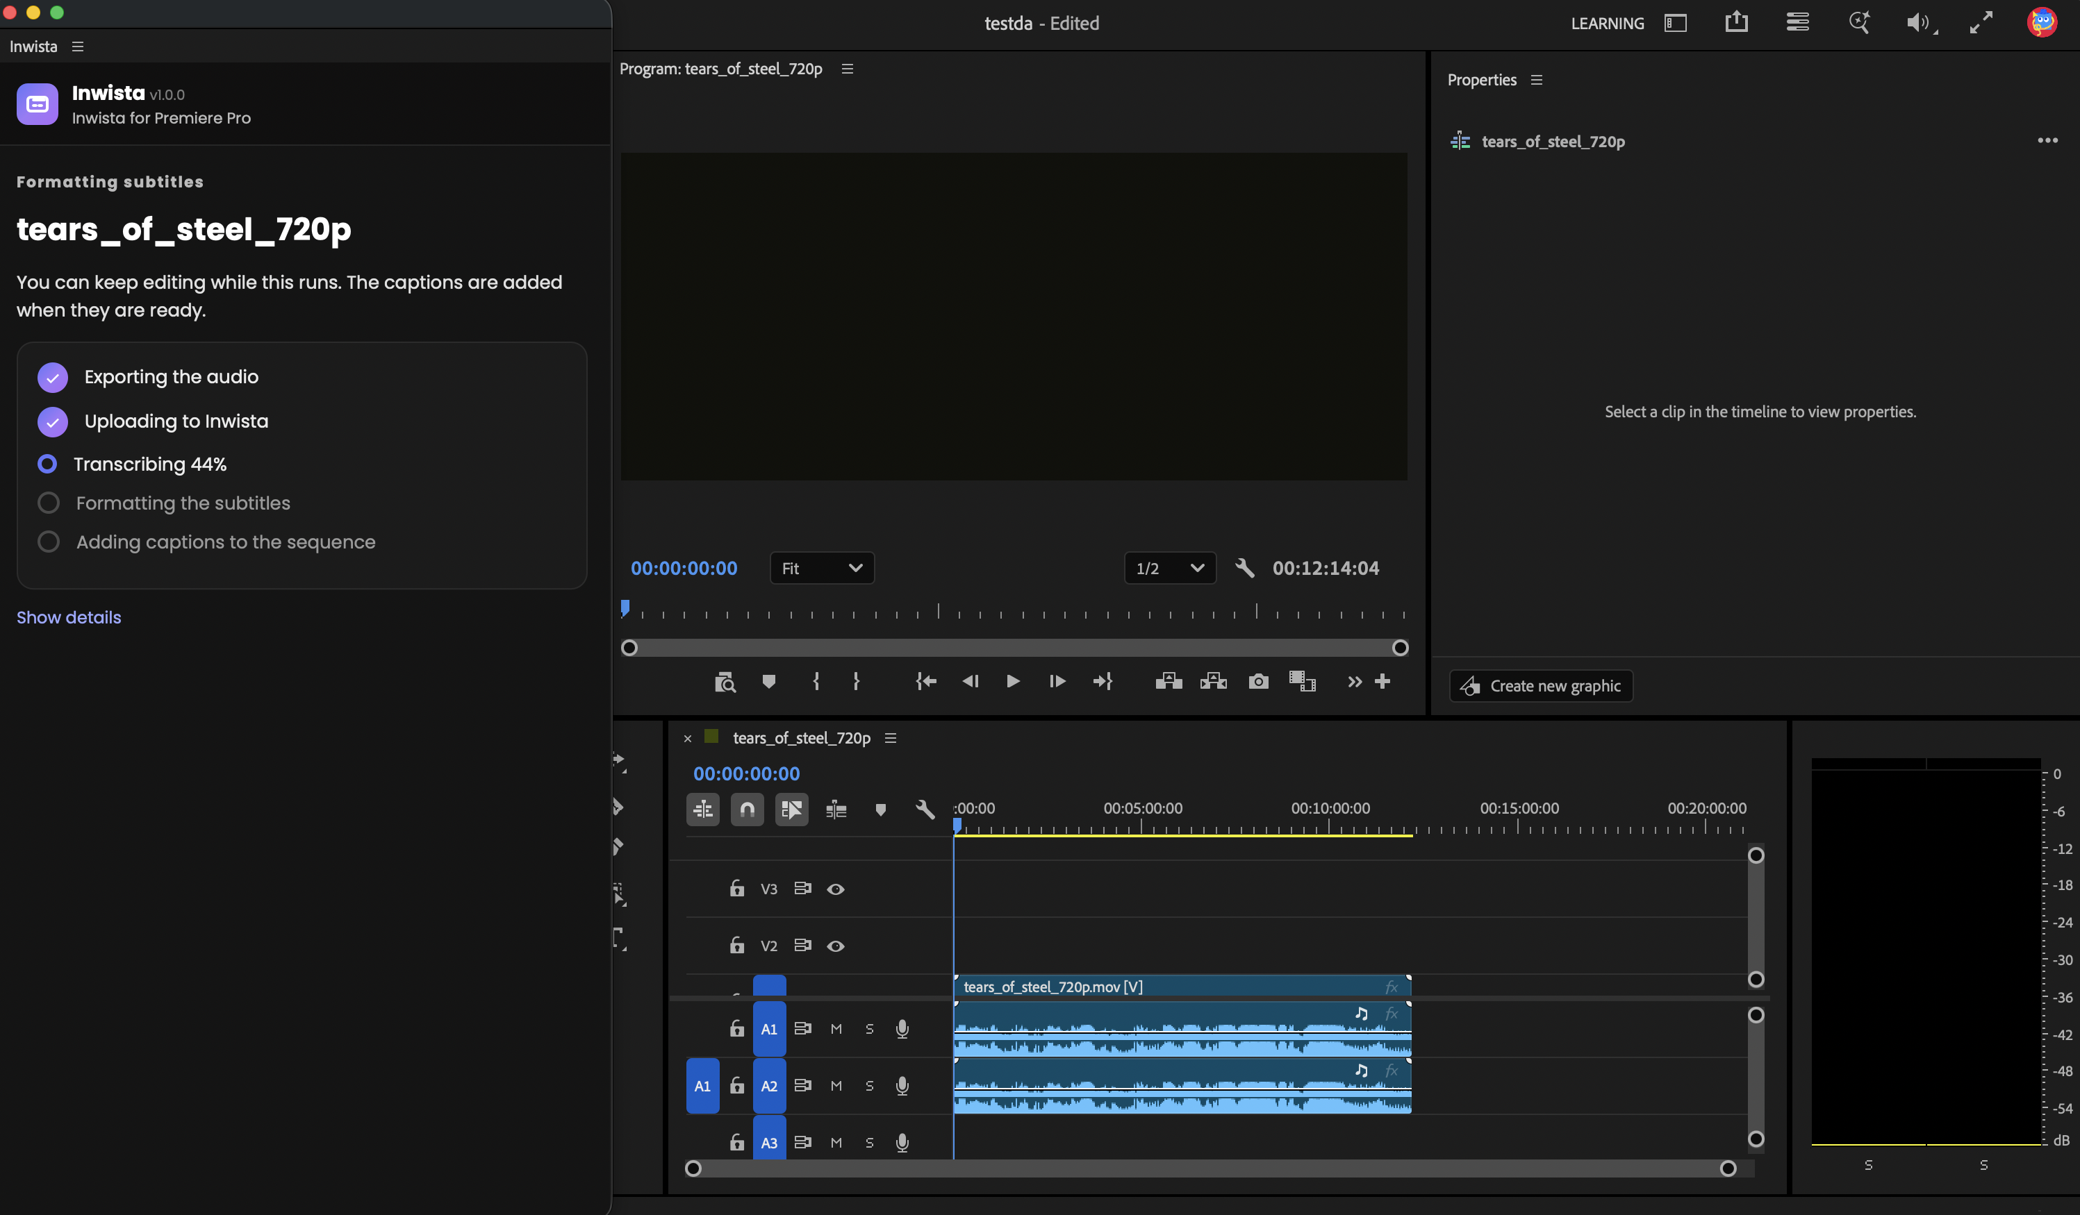
Task: Click Export Frame camera icon
Action: coord(1258,681)
